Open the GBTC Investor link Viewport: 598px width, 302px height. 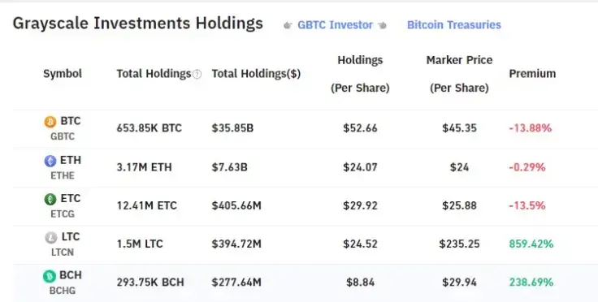point(336,24)
